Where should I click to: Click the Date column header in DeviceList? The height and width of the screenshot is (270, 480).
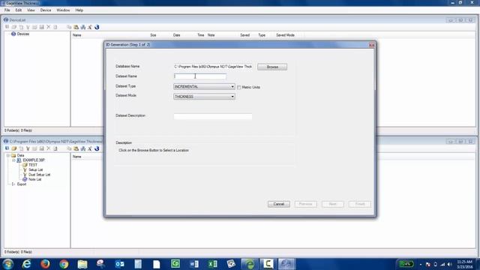click(x=177, y=35)
